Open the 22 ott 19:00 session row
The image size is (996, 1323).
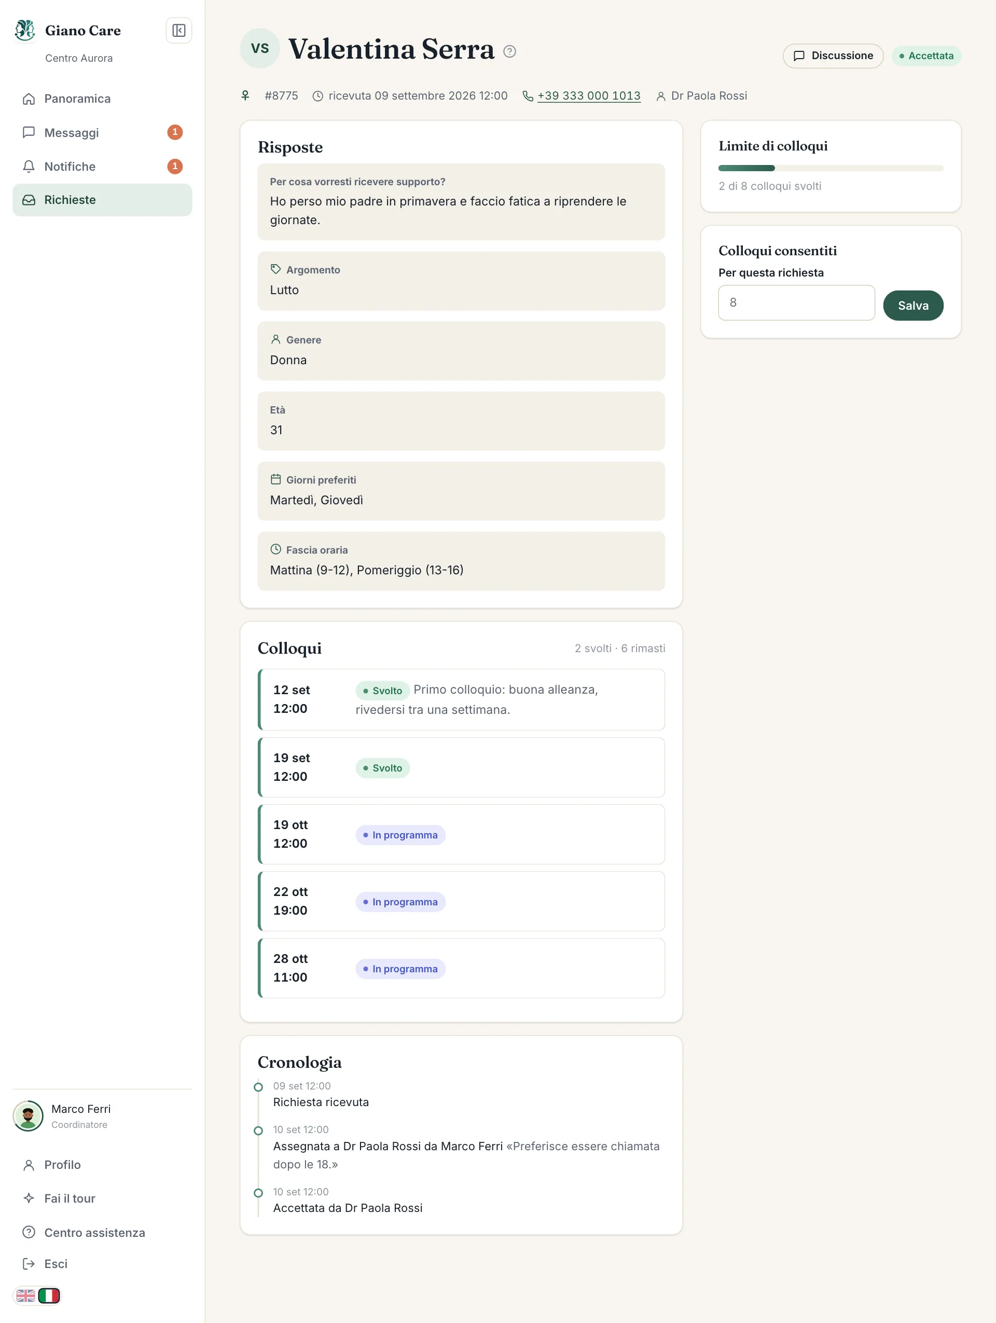pyautogui.click(x=461, y=901)
